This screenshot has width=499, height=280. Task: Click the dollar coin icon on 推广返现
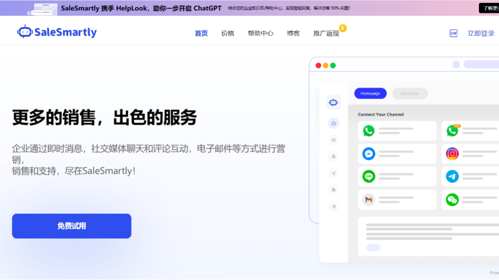click(x=342, y=28)
